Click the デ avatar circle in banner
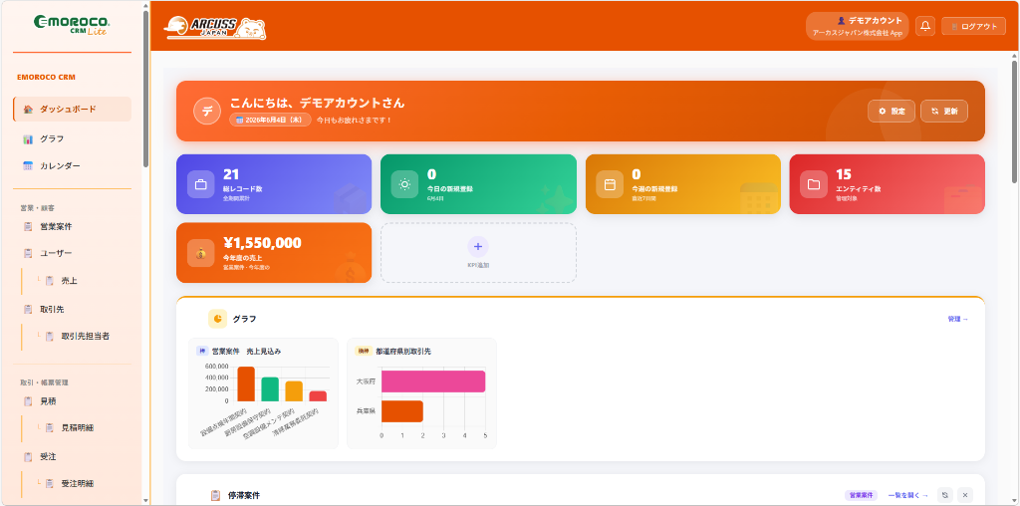This screenshot has width=1020, height=506. pos(207,112)
